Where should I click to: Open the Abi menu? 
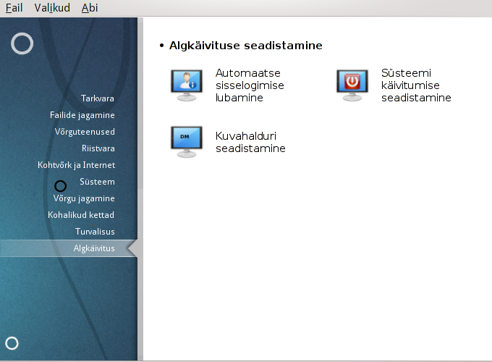(x=90, y=7)
